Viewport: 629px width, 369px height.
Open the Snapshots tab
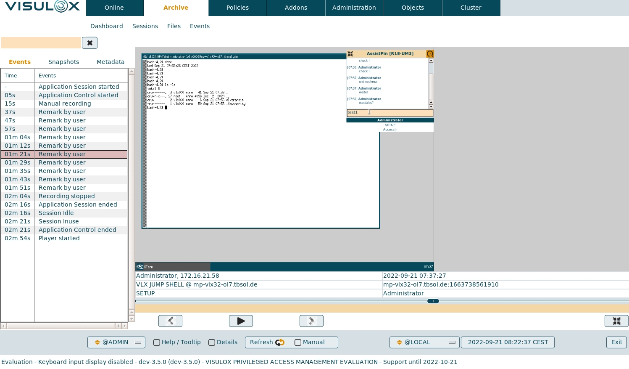pyautogui.click(x=63, y=62)
